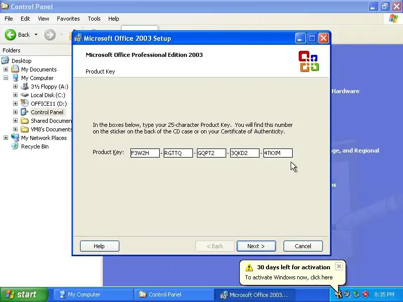This screenshot has width=403, height=302.
Task: Open the View menu
Action: 43,19
